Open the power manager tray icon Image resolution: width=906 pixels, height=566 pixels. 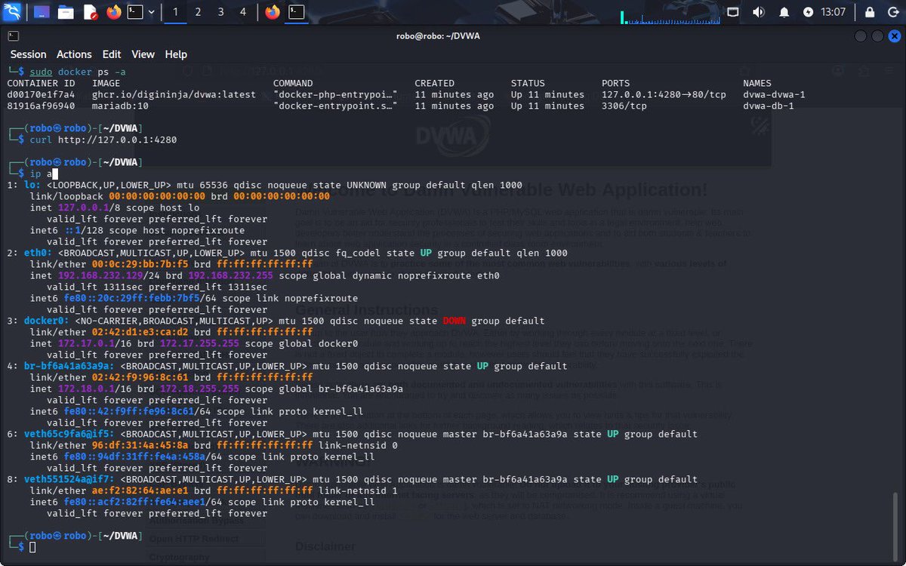coord(809,12)
